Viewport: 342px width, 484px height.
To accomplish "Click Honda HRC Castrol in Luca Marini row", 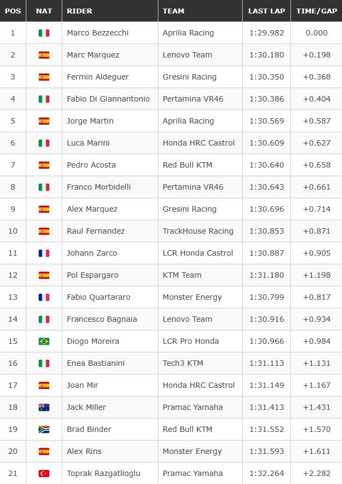I will point(199,143).
